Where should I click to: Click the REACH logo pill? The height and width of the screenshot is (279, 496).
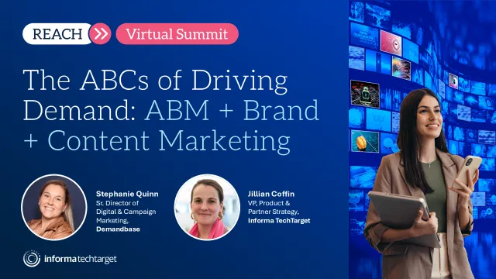click(57, 34)
